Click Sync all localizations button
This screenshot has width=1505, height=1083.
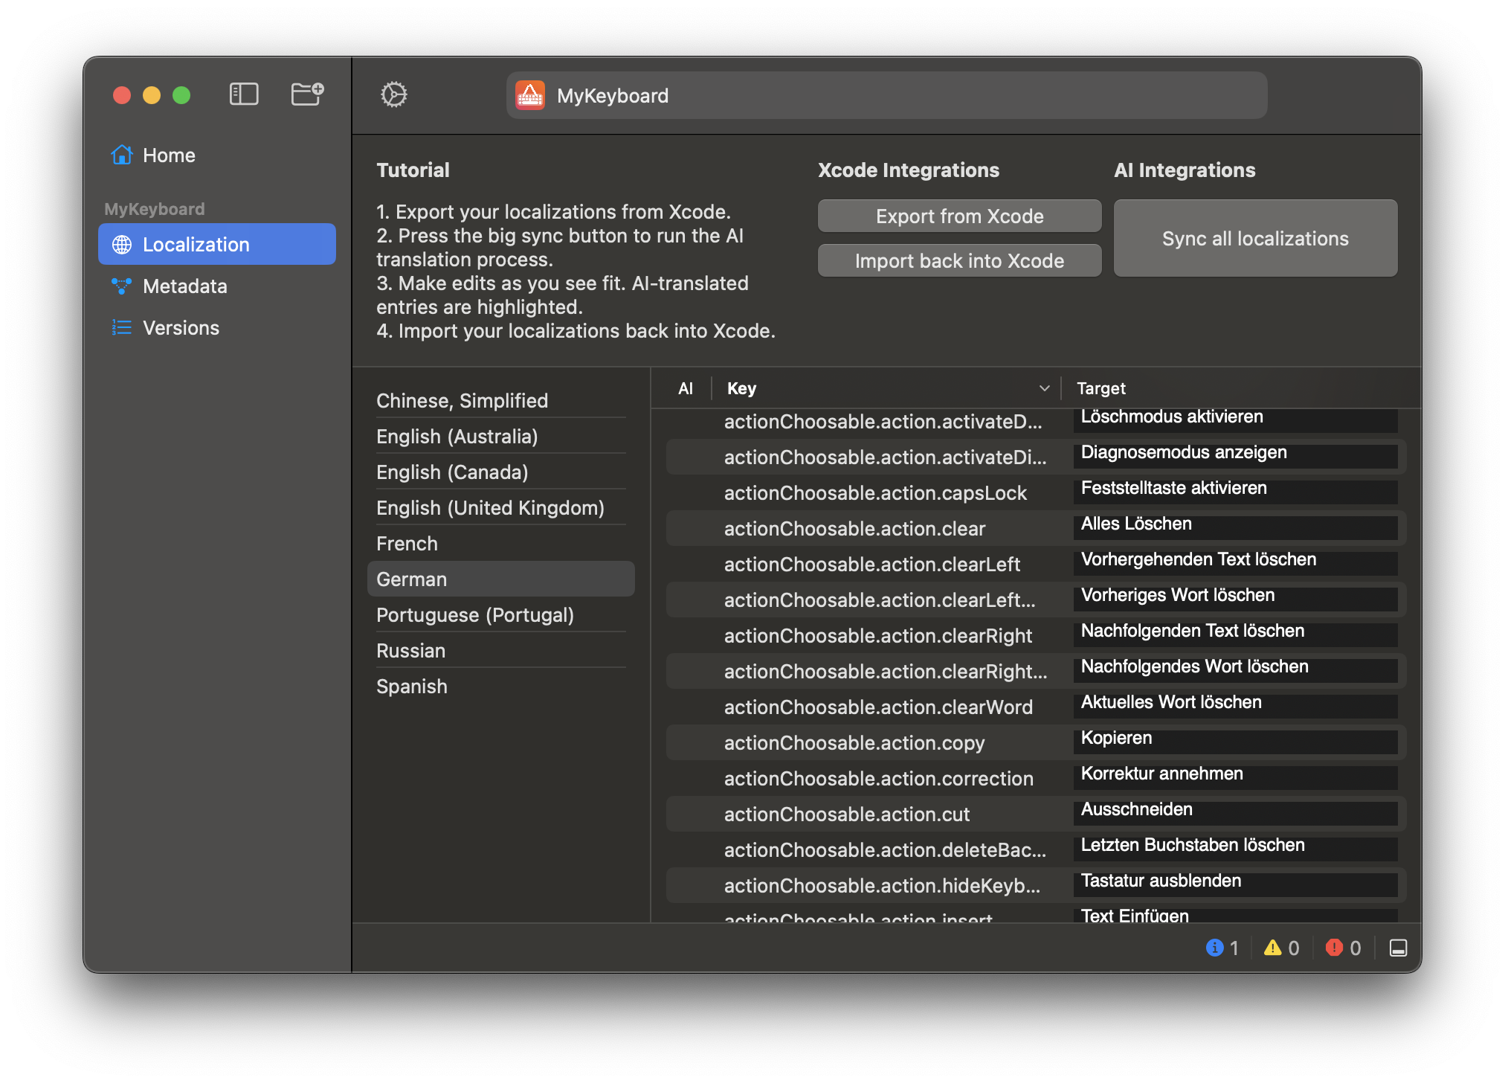pyautogui.click(x=1255, y=238)
